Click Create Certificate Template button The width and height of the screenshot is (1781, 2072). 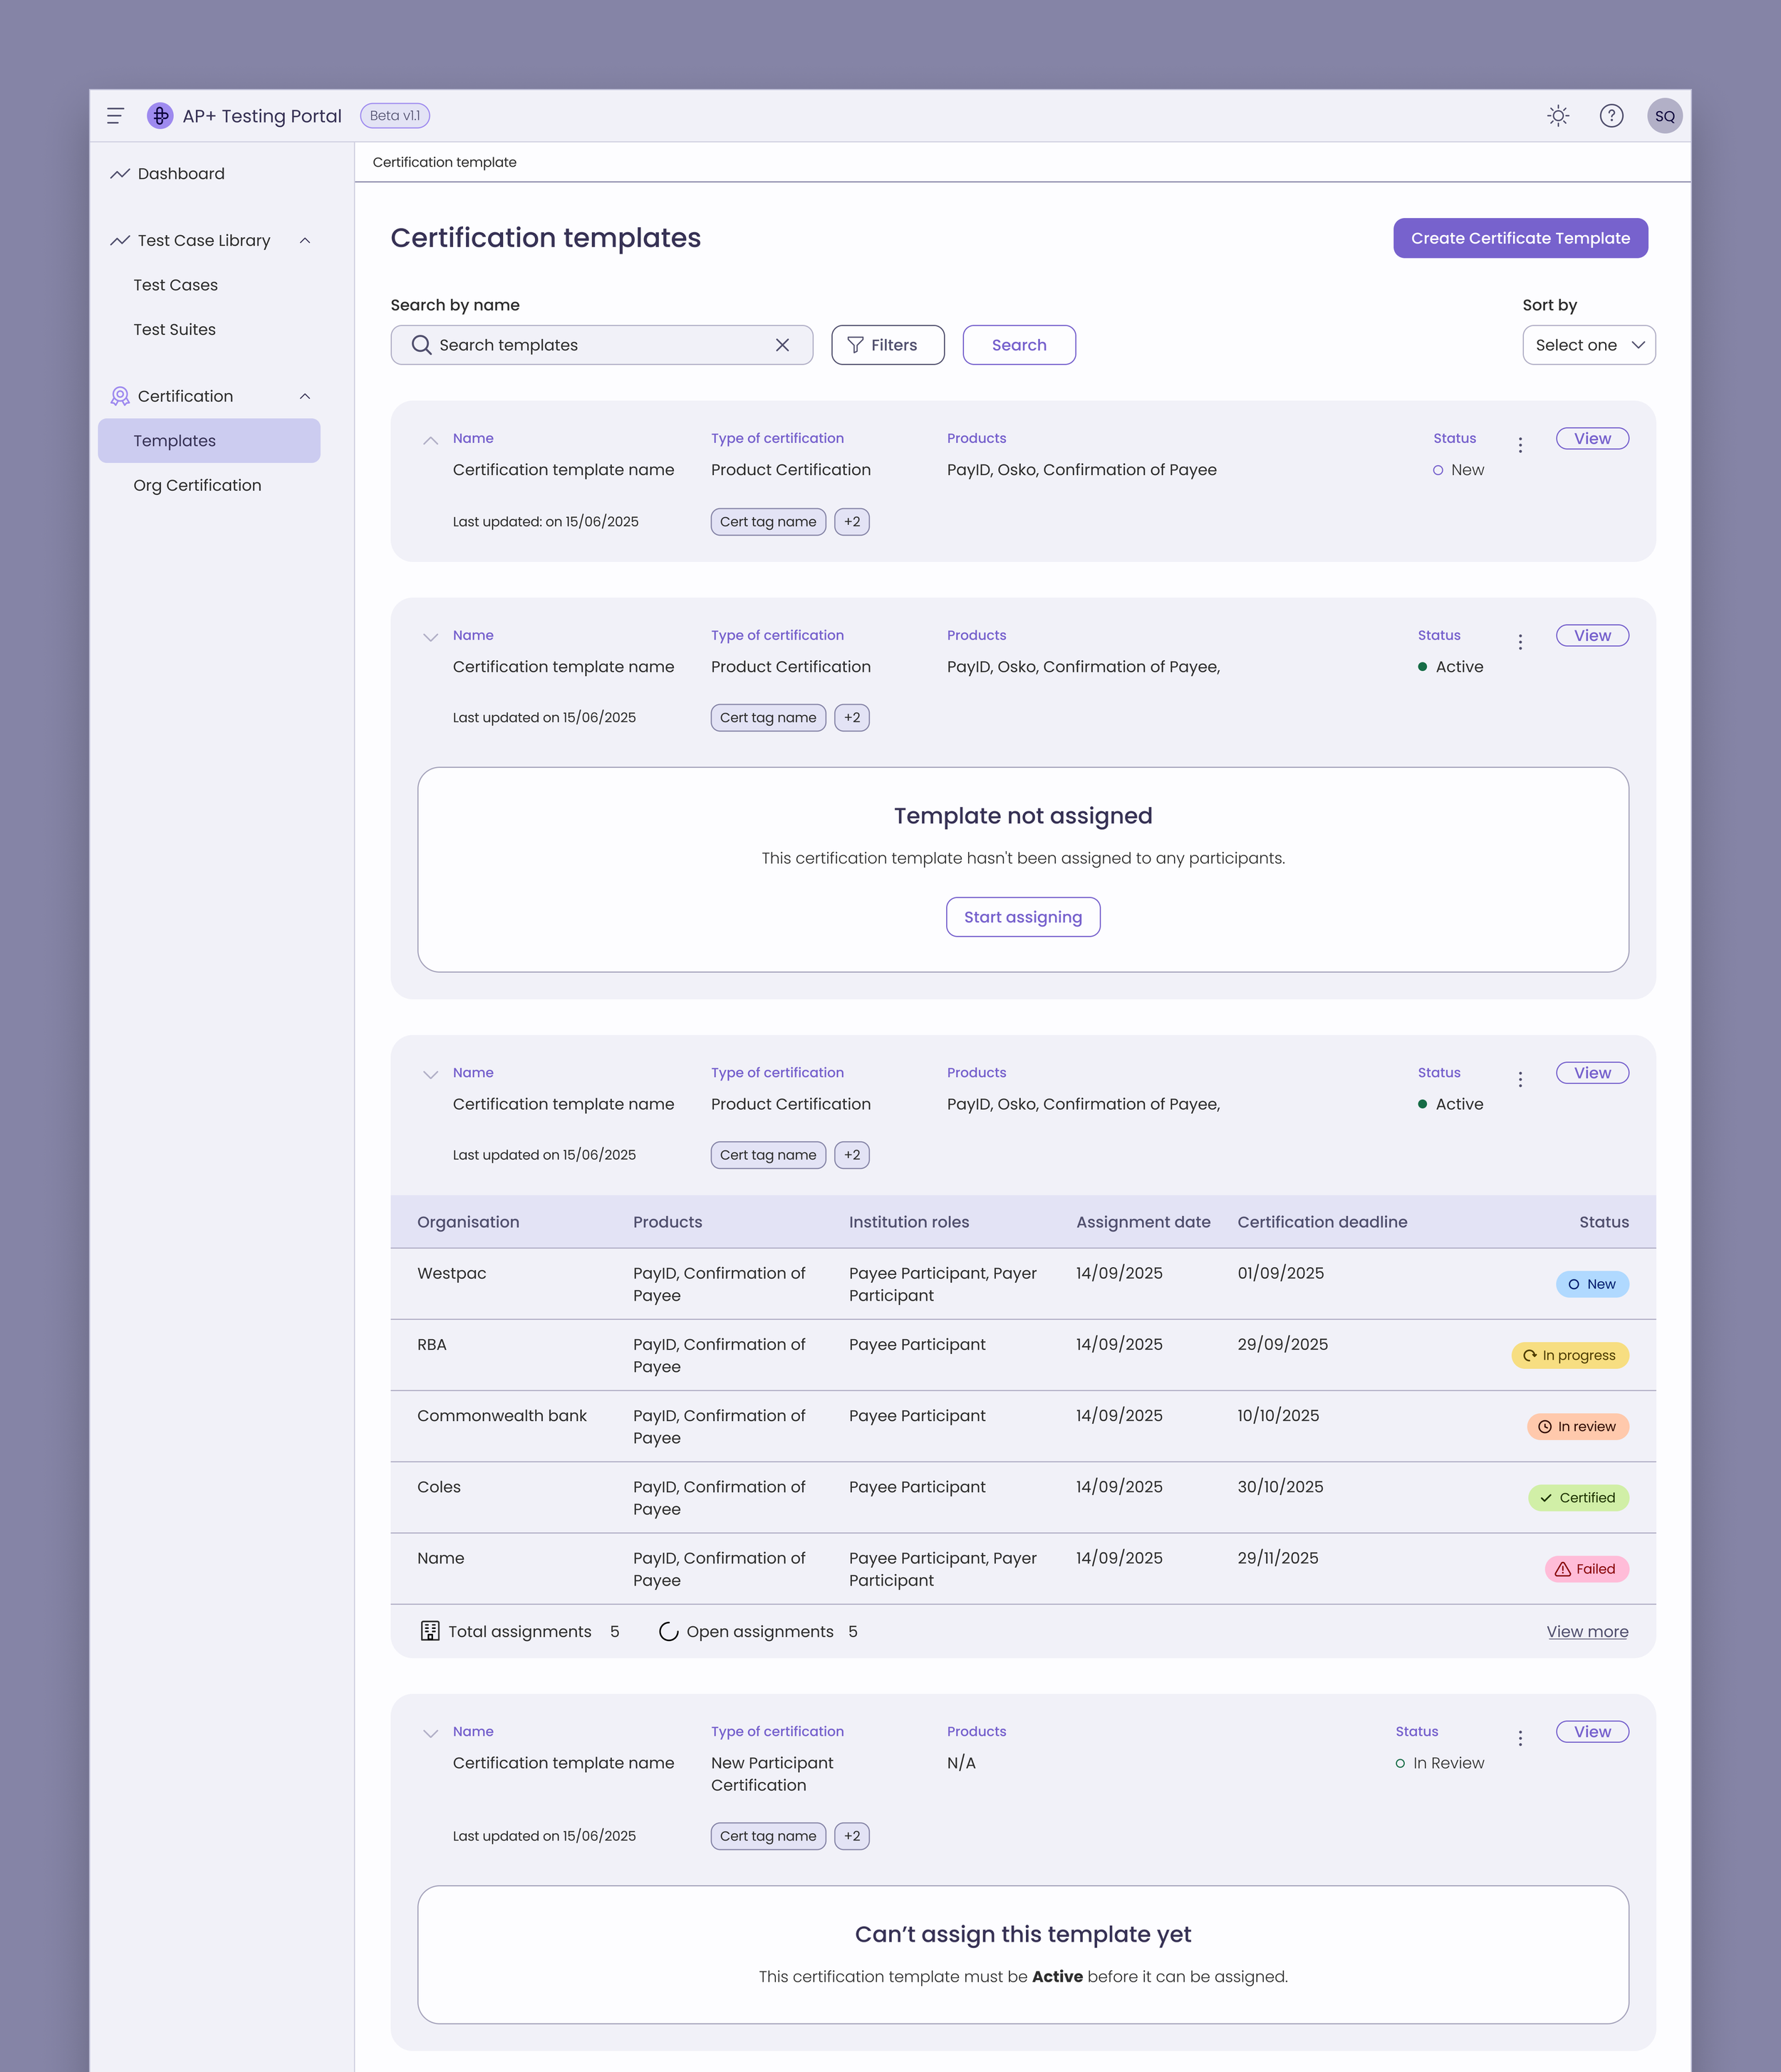(1519, 238)
